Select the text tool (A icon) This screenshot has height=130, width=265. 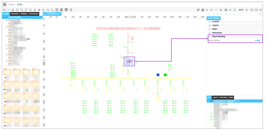click(x=48, y=10)
